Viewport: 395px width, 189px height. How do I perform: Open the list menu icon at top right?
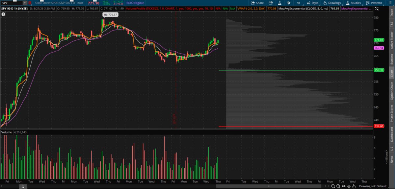[x=390, y=3]
